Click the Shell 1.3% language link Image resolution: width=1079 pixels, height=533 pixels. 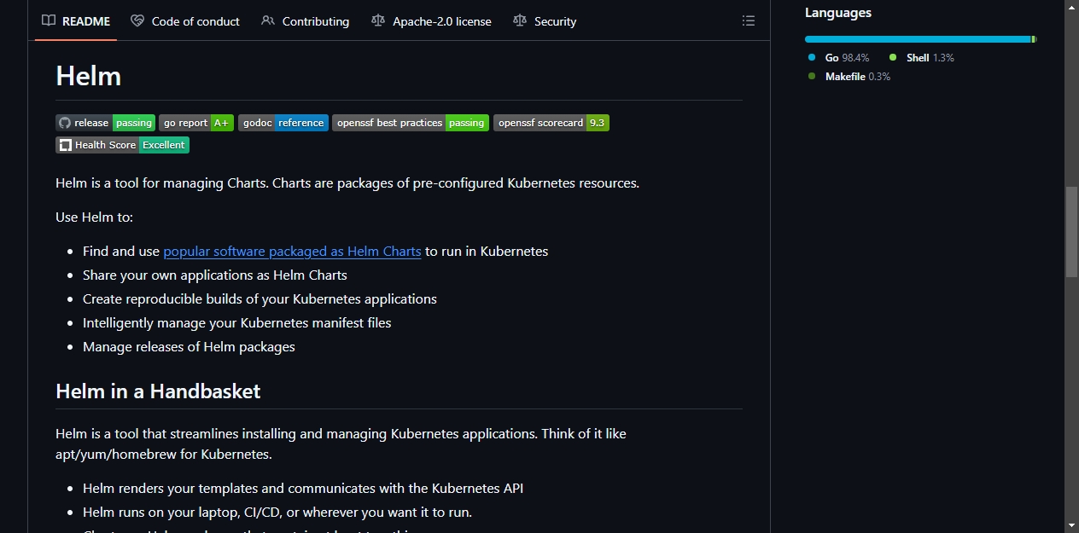coord(922,57)
